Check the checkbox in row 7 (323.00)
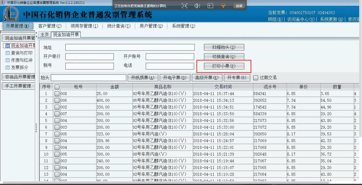Viewport: 362px width, 185px height. (x=57, y=134)
